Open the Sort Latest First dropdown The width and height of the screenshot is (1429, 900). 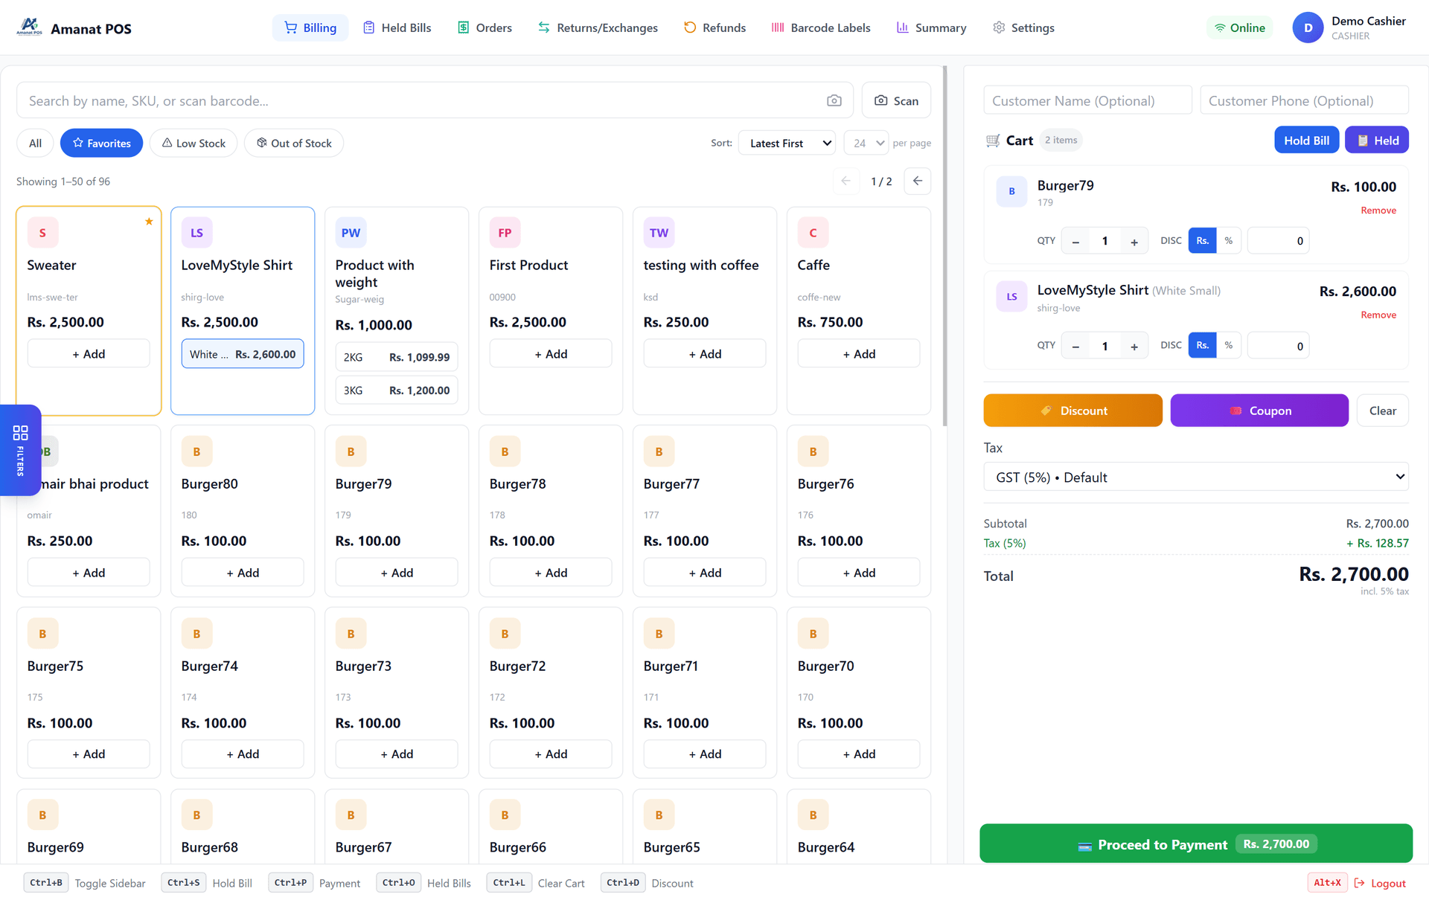(787, 143)
